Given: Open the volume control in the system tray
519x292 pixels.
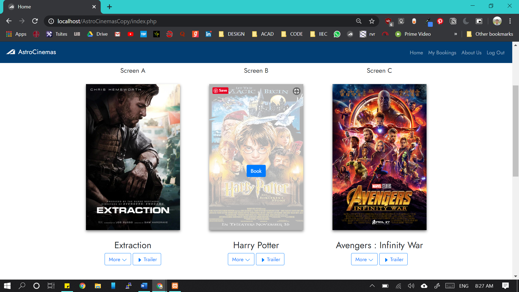Looking at the screenshot, I should (411, 286).
